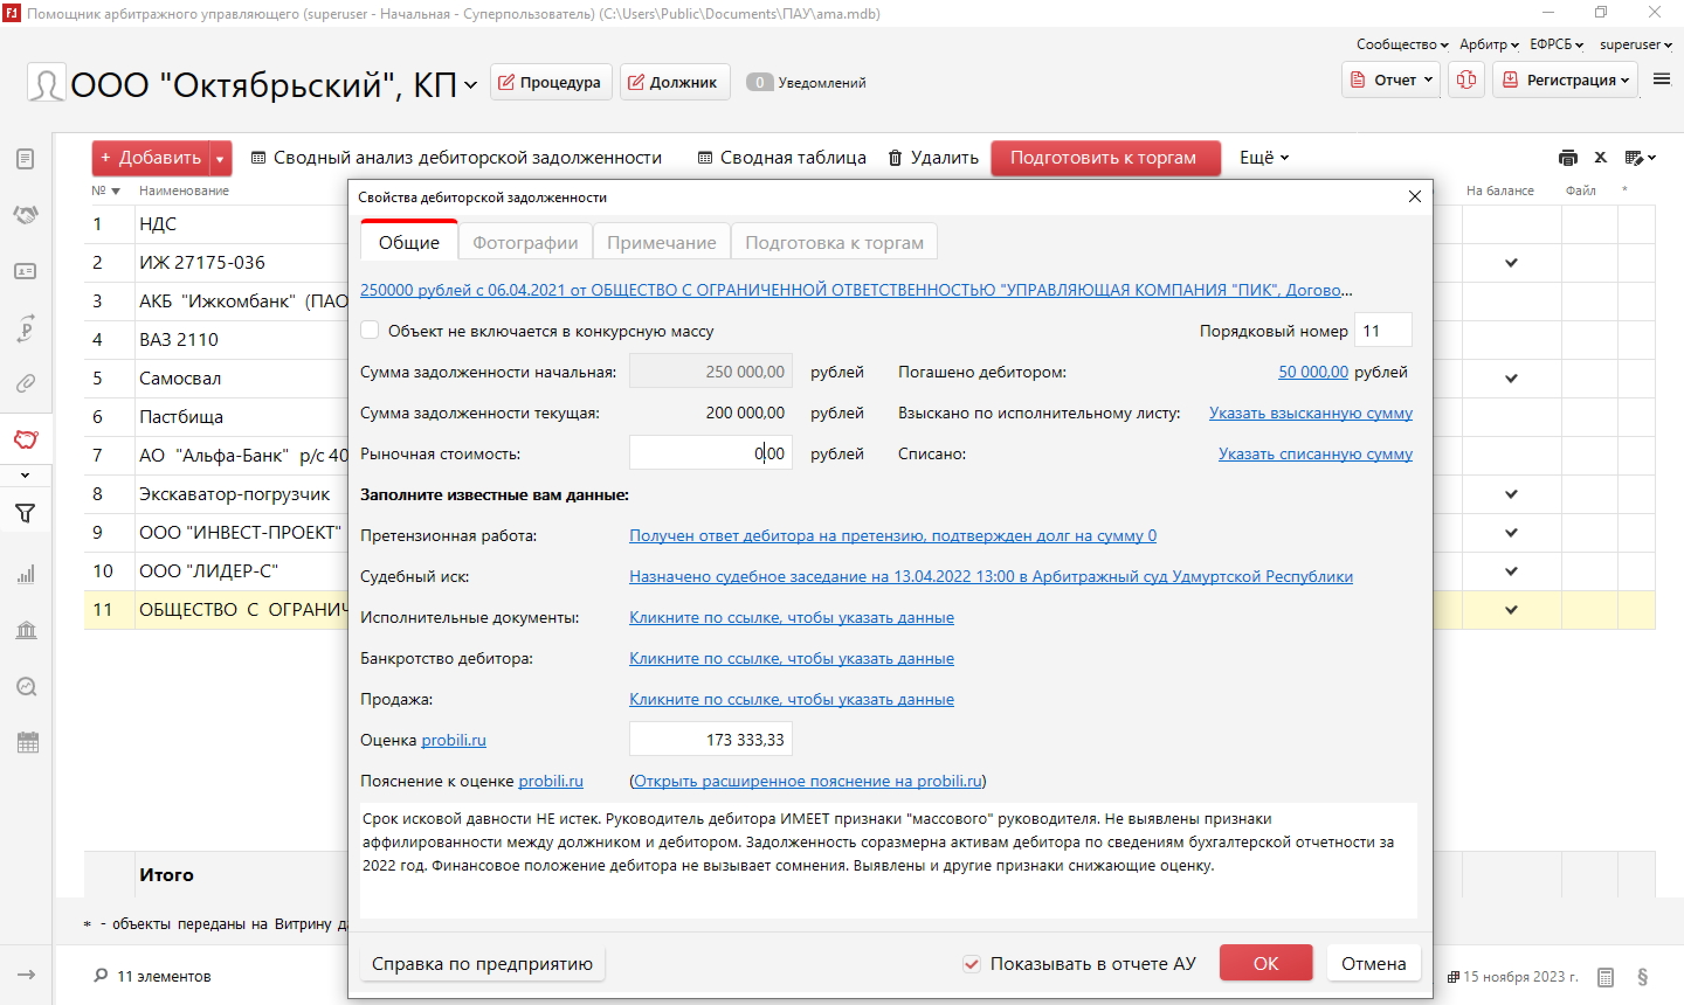Open the table settings dropdown icon
The height and width of the screenshot is (1005, 1684).
coord(1640,158)
